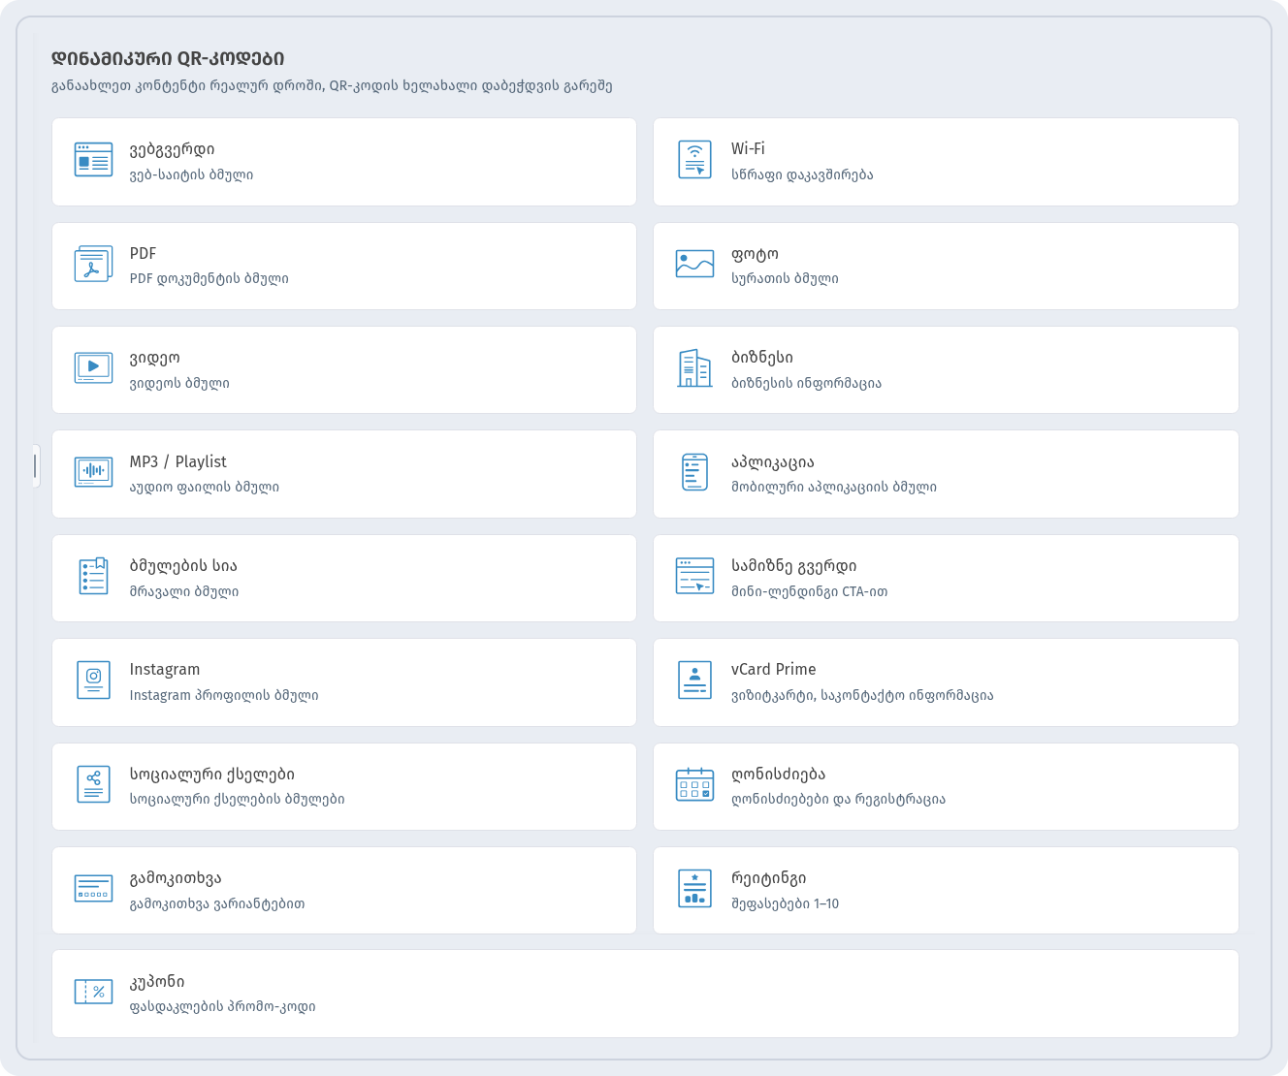
Task: Click the აპლიკაცია phone icon
Action: coord(694,472)
